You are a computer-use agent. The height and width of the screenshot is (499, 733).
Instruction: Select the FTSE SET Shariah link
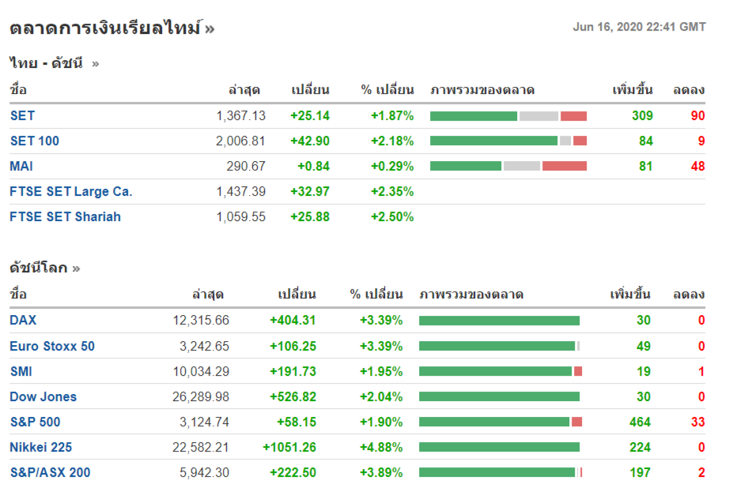click(65, 217)
